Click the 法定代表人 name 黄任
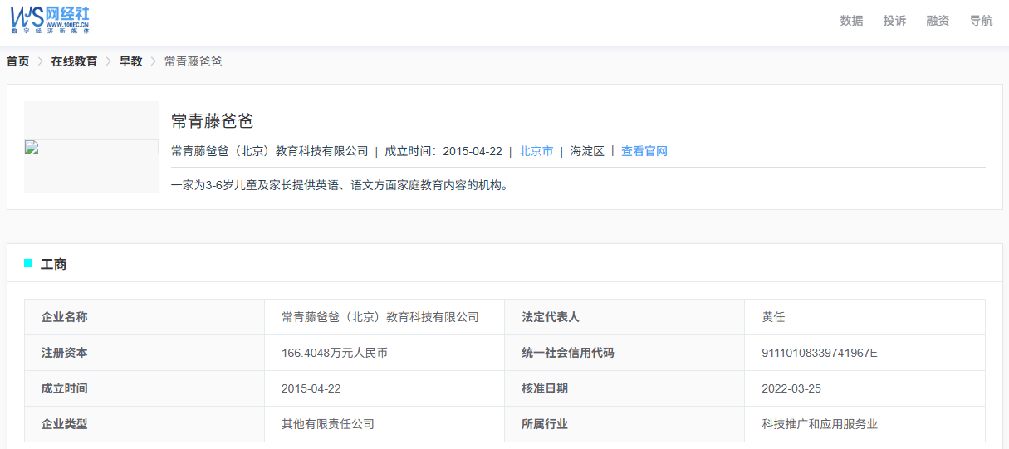 pos(773,317)
